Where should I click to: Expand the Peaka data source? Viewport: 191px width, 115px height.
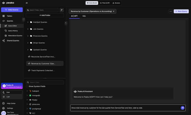(27, 100)
